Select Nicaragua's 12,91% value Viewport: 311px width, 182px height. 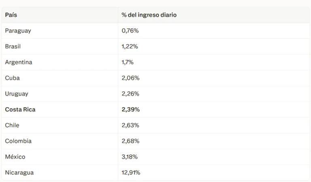point(131,172)
